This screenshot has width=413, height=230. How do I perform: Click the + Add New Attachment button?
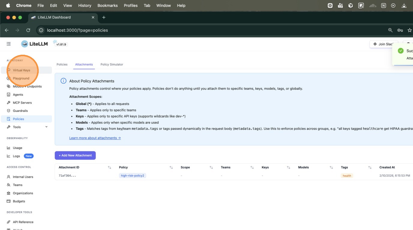tap(75, 156)
